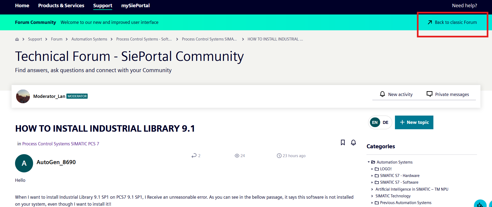The height and width of the screenshot is (207, 492).
Task: Go to Support breadcrumb
Action: pyautogui.click(x=35, y=39)
